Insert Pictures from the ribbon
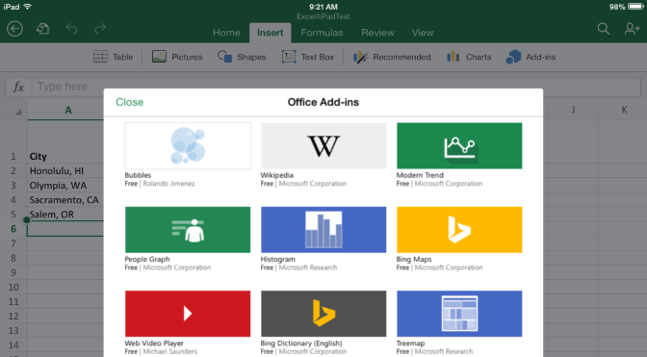This screenshot has width=647, height=357. coord(177,57)
